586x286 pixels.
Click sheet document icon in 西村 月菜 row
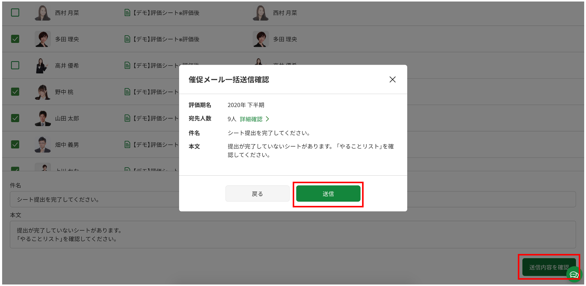(127, 13)
